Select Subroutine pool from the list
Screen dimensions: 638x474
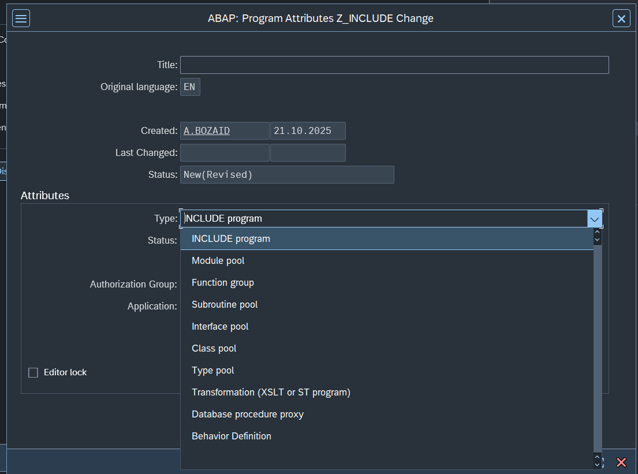point(225,305)
